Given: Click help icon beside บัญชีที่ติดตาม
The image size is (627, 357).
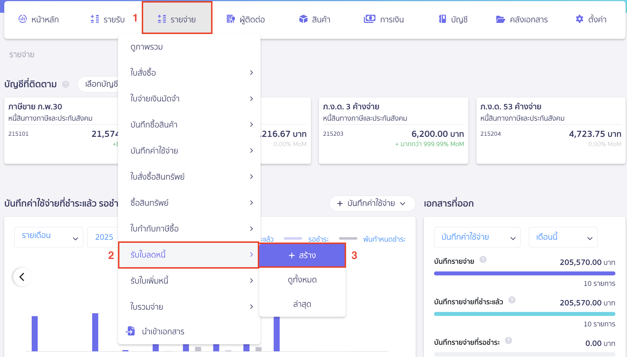Looking at the screenshot, I should (x=66, y=84).
